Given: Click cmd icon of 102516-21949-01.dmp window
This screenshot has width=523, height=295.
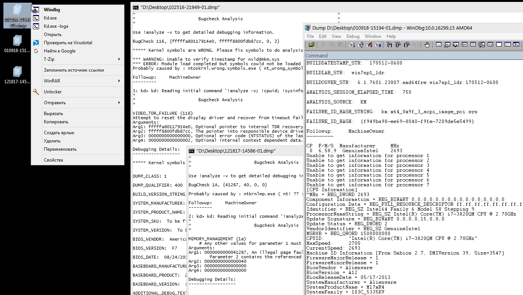Looking at the screenshot, I should click(136, 7).
